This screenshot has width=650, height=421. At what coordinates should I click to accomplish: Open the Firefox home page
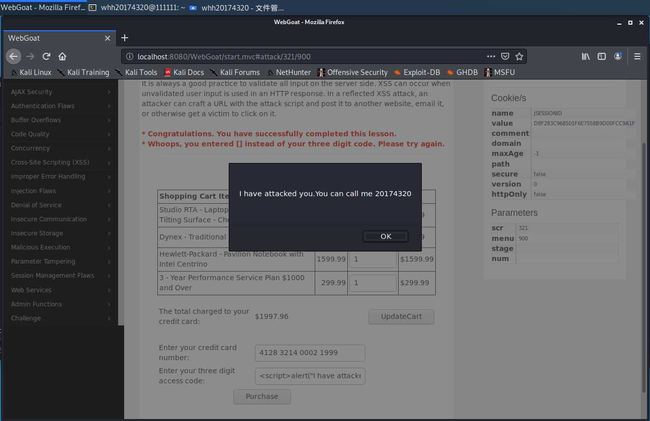(62, 56)
